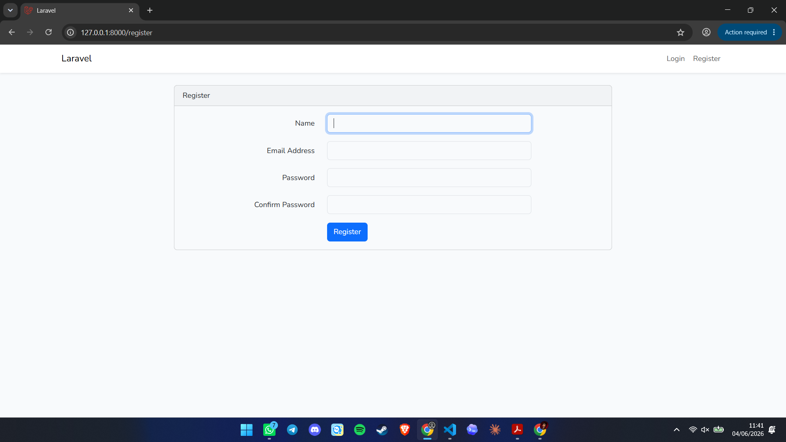This screenshot has height=442, width=786.
Task: Open Telegram from the taskbar
Action: [292, 430]
